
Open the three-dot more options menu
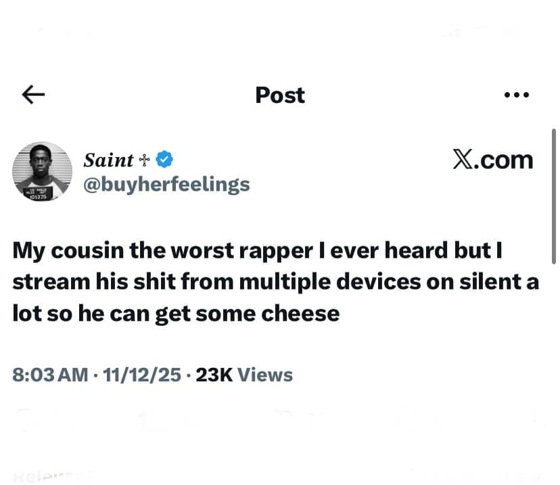coord(517,95)
